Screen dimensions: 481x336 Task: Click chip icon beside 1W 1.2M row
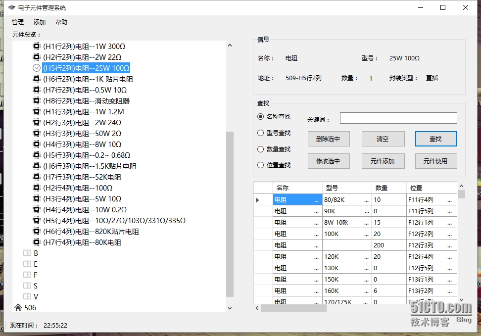point(37,111)
